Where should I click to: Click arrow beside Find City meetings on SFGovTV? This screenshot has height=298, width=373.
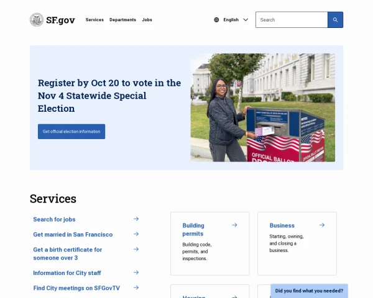pyautogui.click(x=136, y=287)
